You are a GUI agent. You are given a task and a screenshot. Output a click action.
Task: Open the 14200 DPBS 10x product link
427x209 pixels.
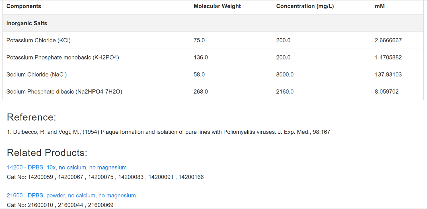pos(67,167)
